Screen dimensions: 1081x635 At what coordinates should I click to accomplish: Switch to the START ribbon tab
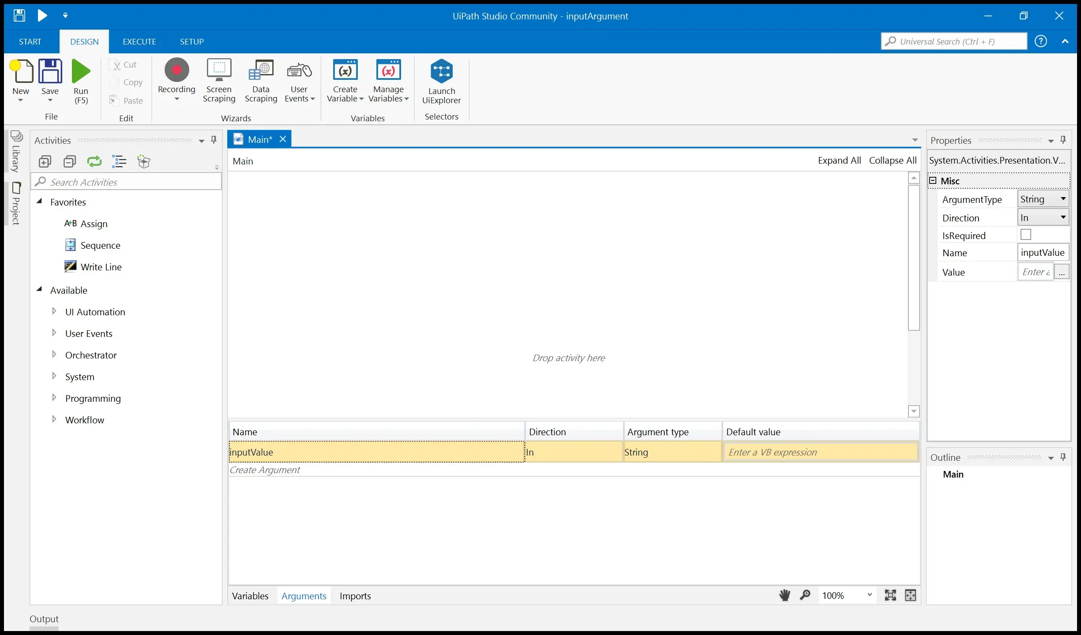click(30, 41)
